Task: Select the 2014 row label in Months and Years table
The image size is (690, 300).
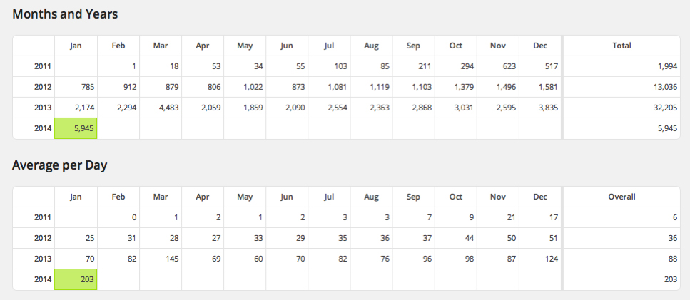Action: (x=44, y=129)
